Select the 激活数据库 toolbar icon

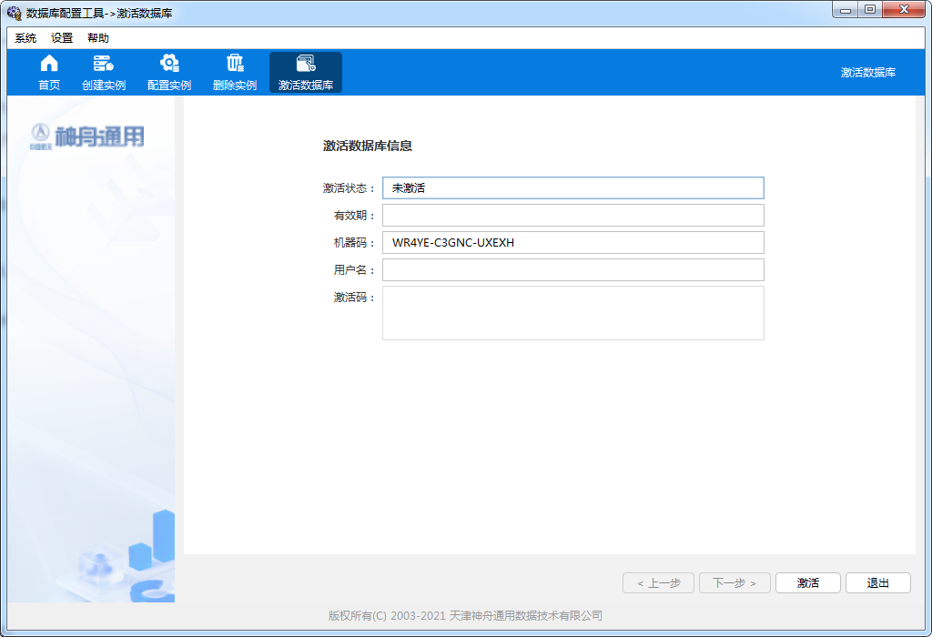pos(306,64)
